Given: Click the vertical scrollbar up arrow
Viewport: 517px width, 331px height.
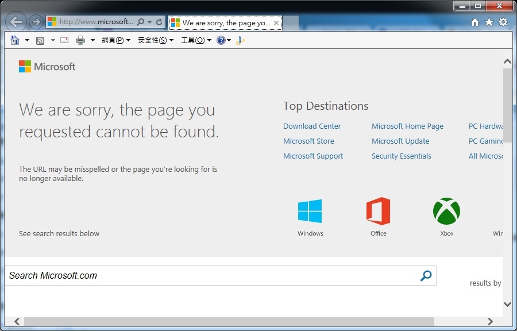Looking at the screenshot, I should point(507,61).
